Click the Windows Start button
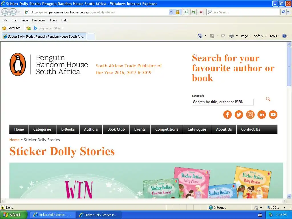The width and height of the screenshot is (292, 219). click(x=13, y=215)
